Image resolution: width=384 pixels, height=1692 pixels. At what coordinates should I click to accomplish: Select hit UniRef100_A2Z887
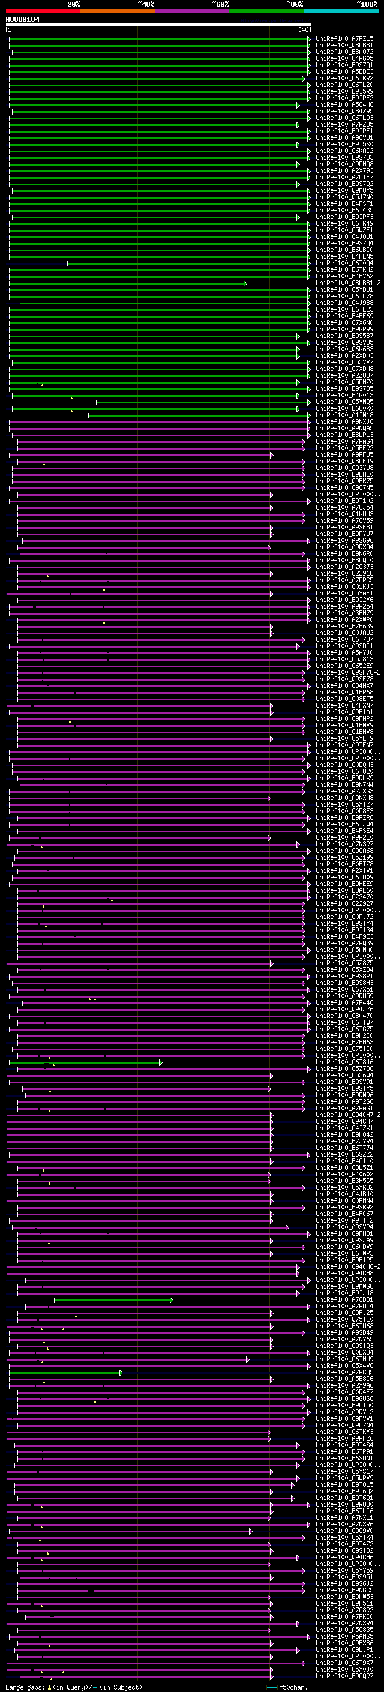pyautogui.click(x=344, y=376)
